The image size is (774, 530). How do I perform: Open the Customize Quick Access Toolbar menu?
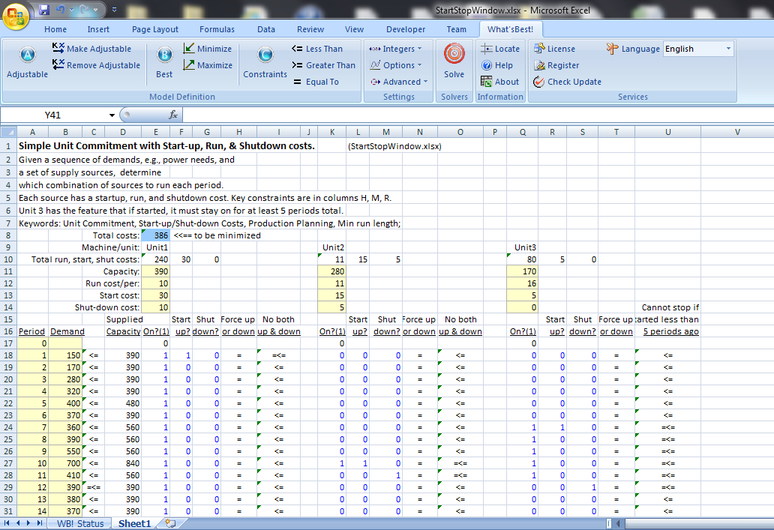[x=115, y=10]
